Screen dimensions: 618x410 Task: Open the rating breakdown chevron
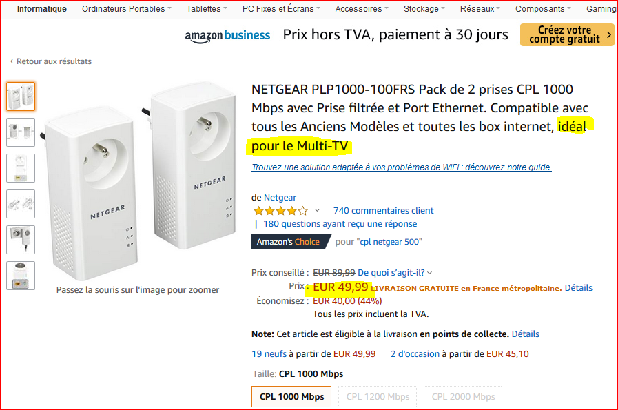(317, 210)
